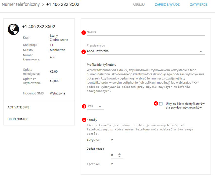The width and height of the screenshot is (215, 179).
Task: Select ACTIVATE SMS in the left panel
Action: coord(18,107)
